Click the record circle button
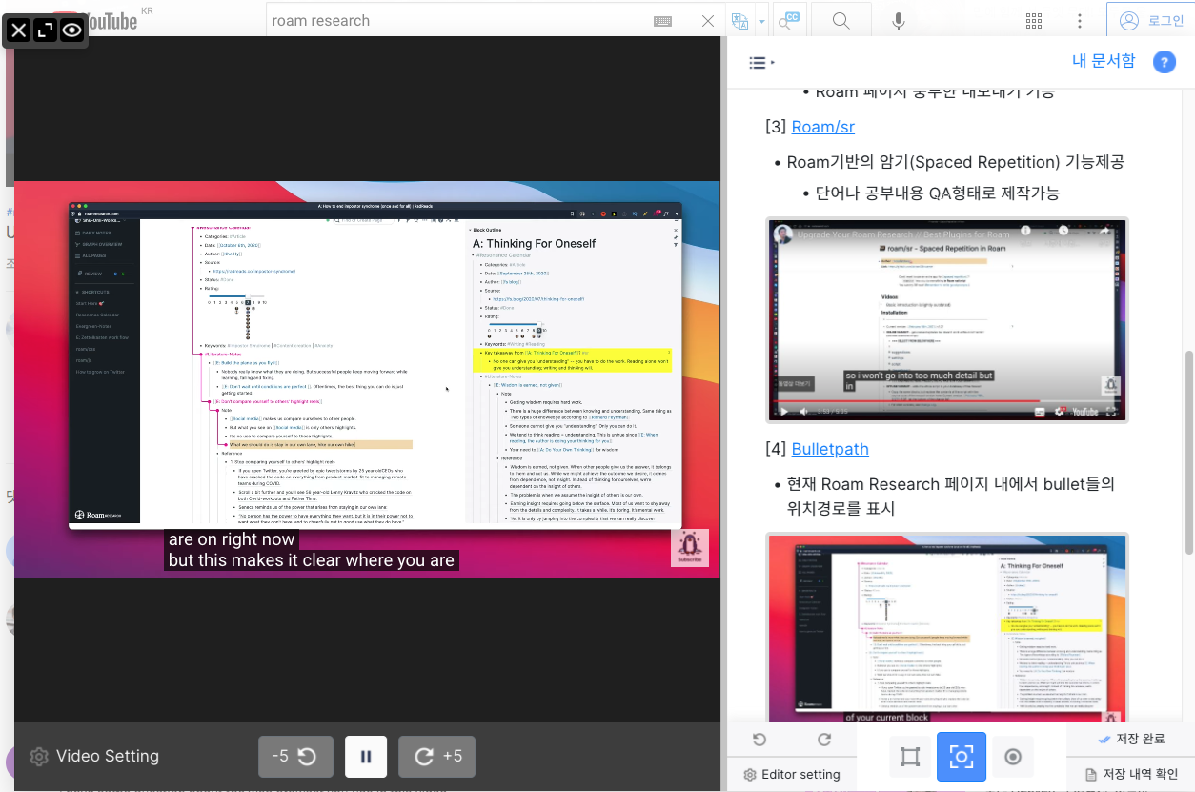 (x=1013, y=757)
